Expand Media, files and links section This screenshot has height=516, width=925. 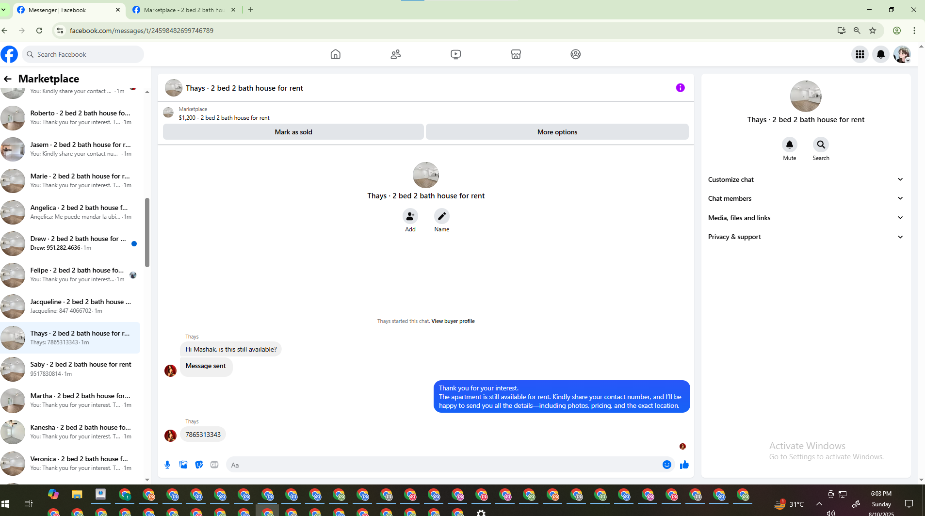click(805, 218)
